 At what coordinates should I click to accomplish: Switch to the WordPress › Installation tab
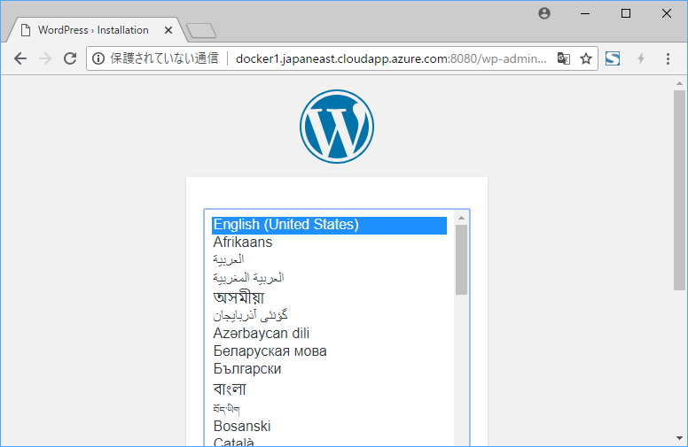(x=93, y=30)
